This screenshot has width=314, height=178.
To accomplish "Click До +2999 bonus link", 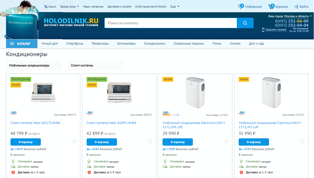I will tap(169, 149).
